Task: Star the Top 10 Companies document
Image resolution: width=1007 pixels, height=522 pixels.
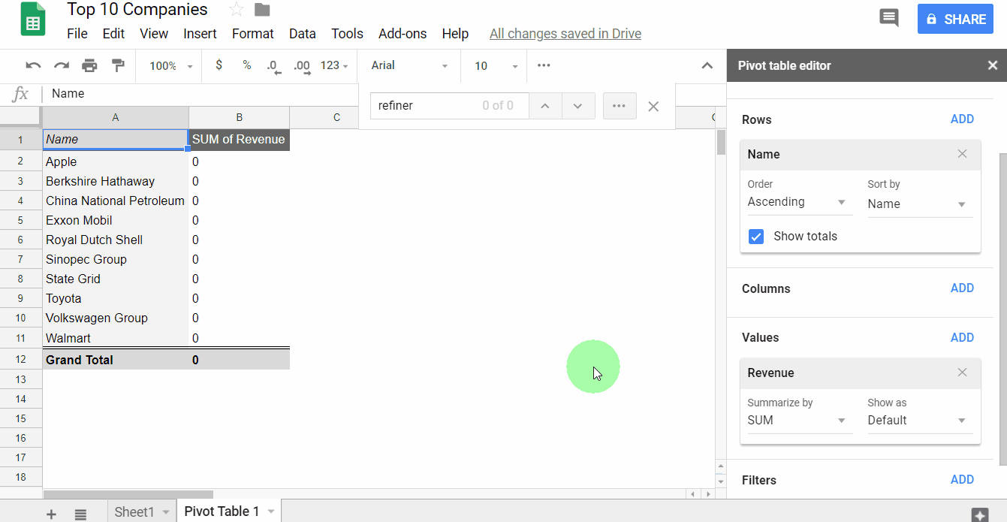Action: point(237,10)
